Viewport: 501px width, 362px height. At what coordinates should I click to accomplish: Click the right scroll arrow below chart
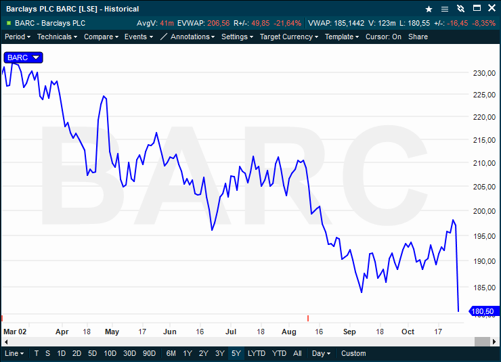pyautogui.click(x=494, y=342)
